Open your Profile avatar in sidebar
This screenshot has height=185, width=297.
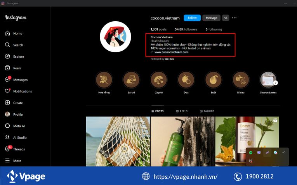pyautogui.click(x=7, y=114)
